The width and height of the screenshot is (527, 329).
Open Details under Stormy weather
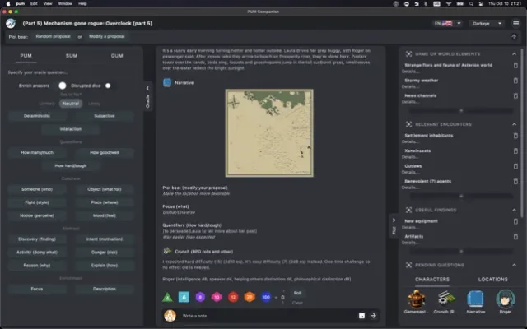[410, 87]
